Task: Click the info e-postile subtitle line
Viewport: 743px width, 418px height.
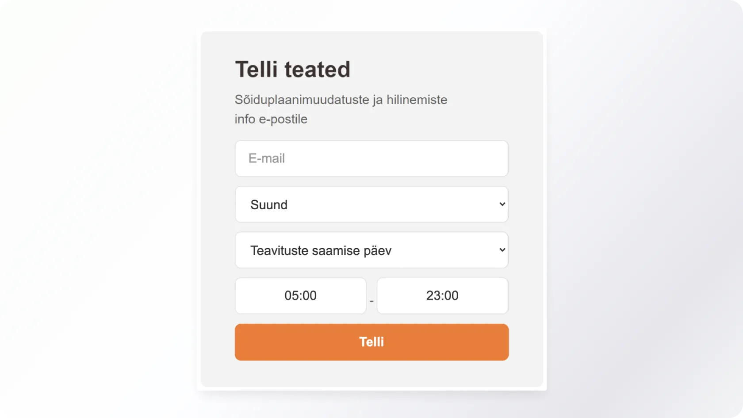Action: coord(271,119)
